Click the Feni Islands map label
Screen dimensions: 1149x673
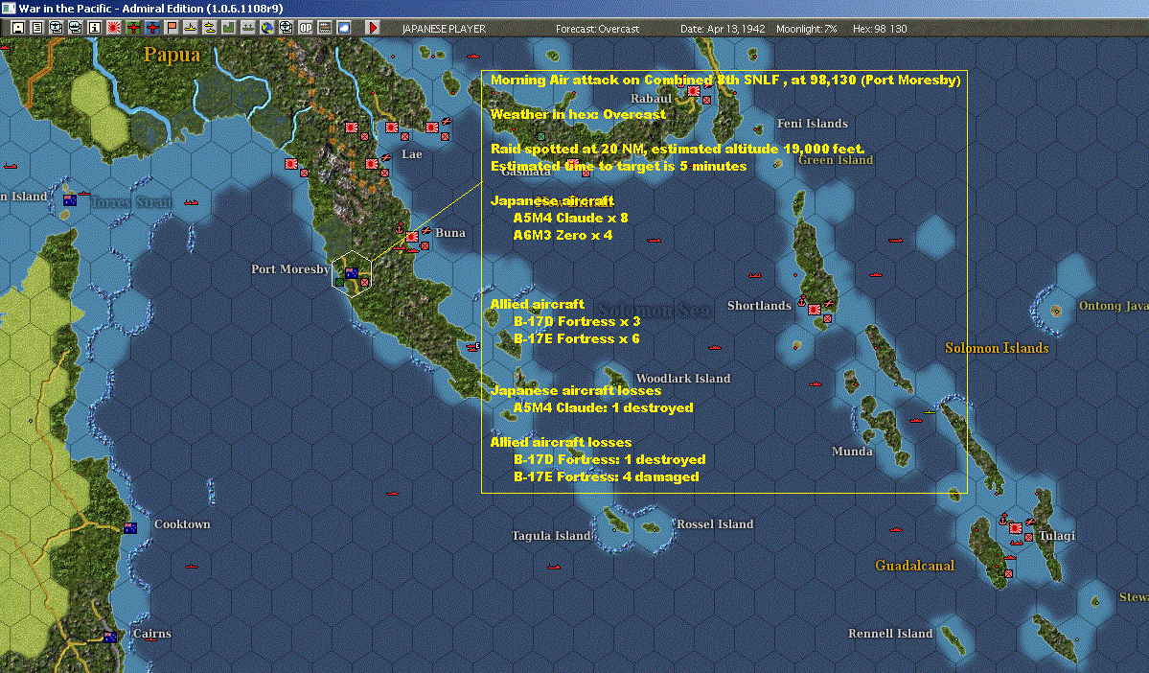coord(812,123)
